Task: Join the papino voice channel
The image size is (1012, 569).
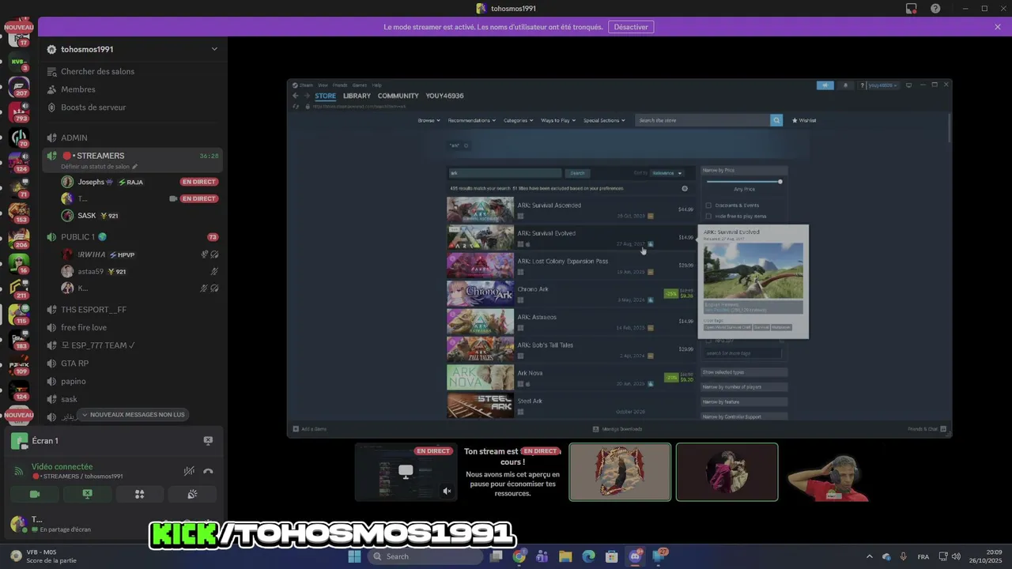Action: (x=73, y=381)
